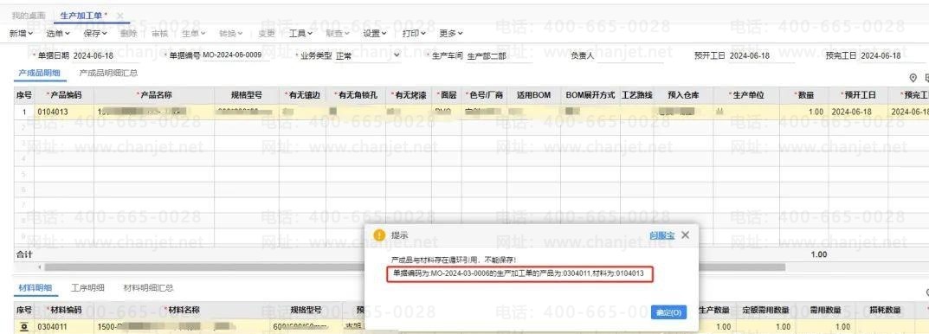The image size is (929, 334).
Task: Switch to the 产成品明细汇总 tab
Action: tap(108, 73)
